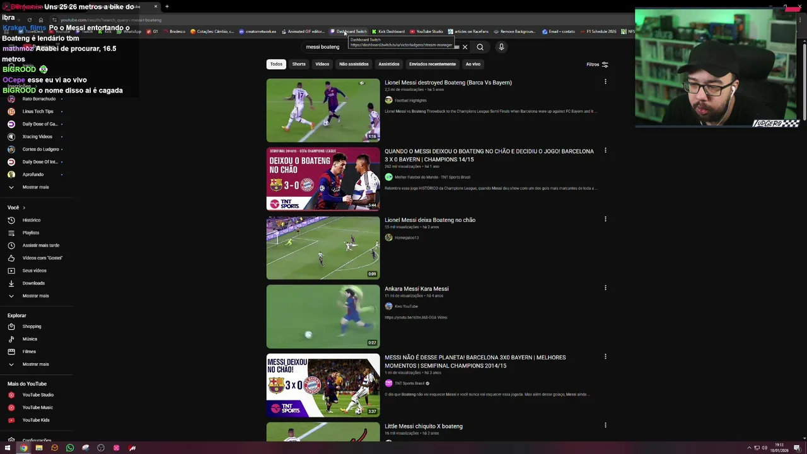This screenshot has width=807, height=454.
Task: Expand Mostrar mais under Você section
Action: coord(36,296)
